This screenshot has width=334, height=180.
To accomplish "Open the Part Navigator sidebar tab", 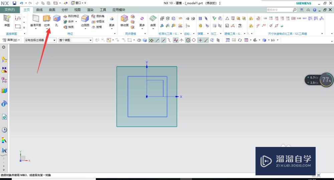I will click(4, 80).
